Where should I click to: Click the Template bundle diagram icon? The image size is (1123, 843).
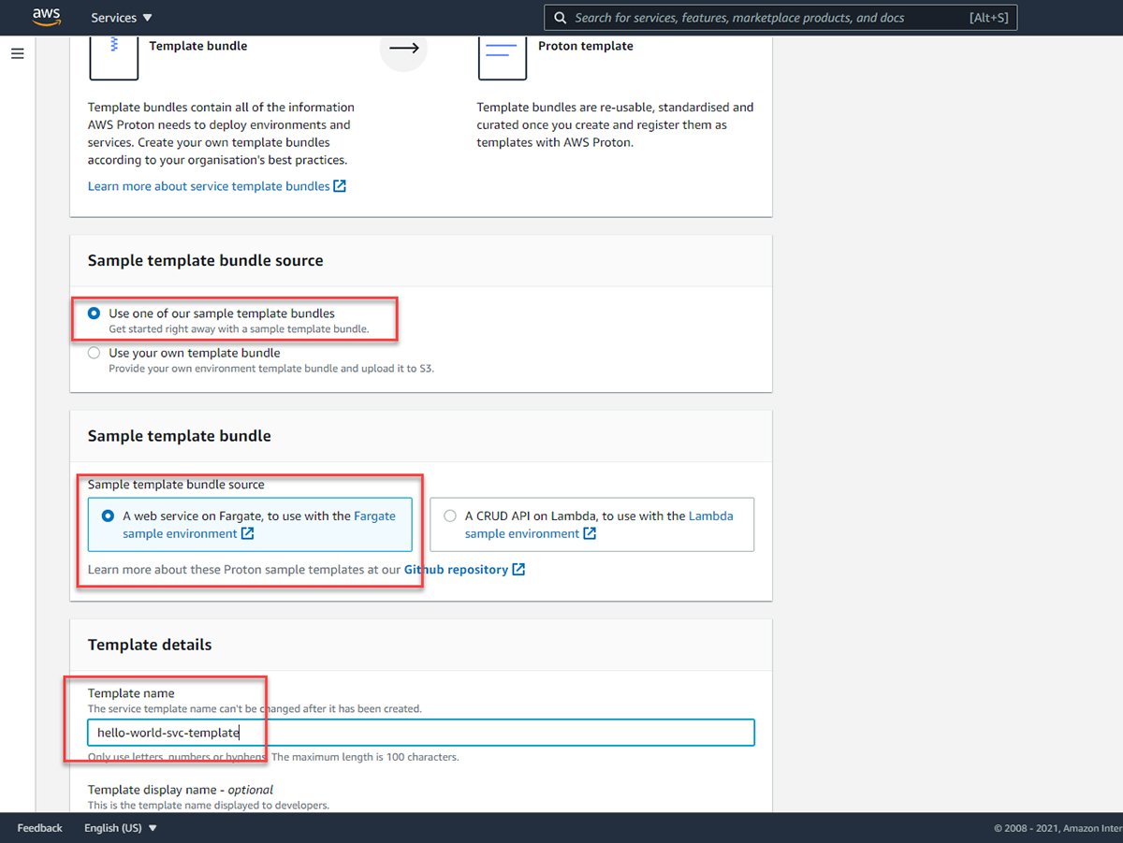113,56
